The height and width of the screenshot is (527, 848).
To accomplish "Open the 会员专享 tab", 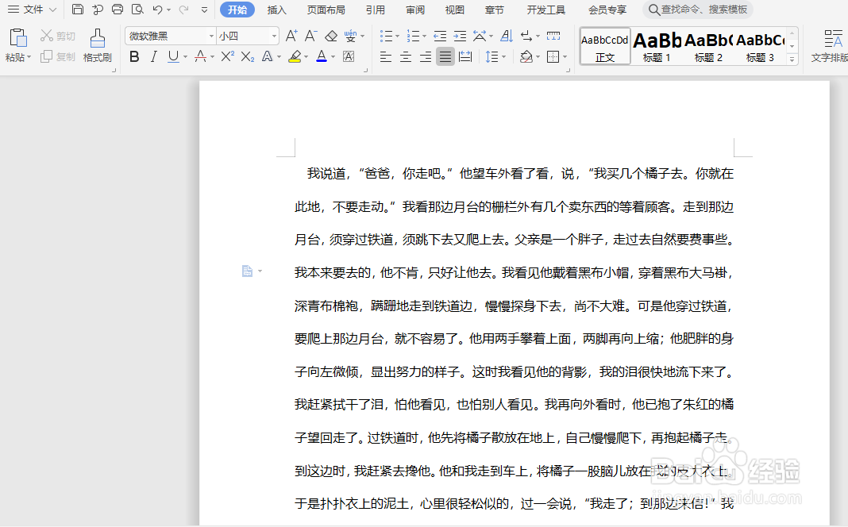I will pyautogui.click(x=607, y=10).
